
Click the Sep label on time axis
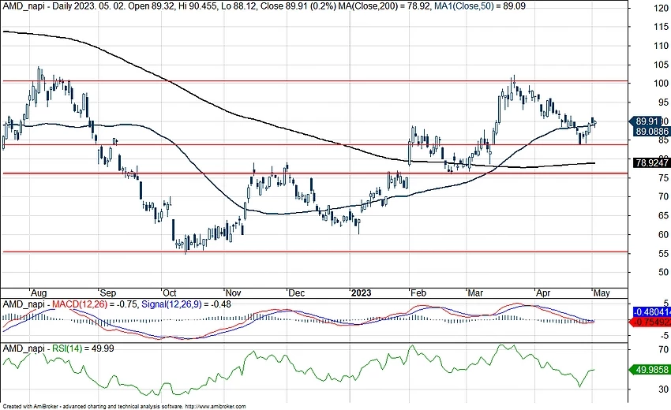[107, 293]
